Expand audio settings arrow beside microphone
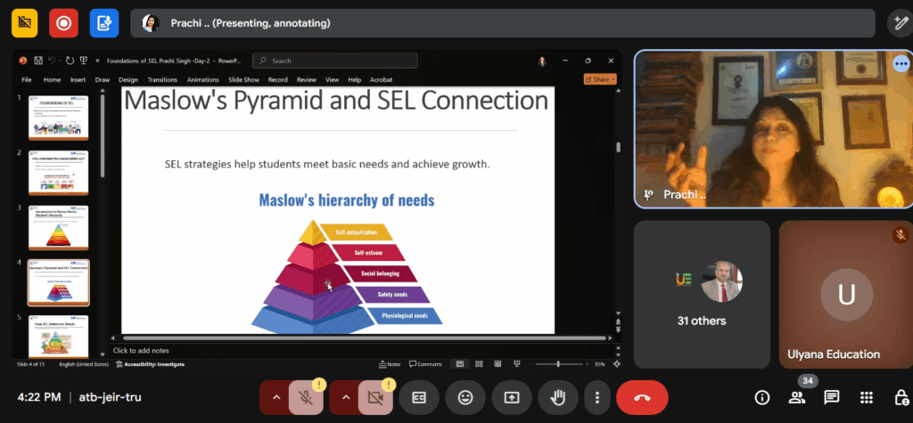 coord(276,397)
